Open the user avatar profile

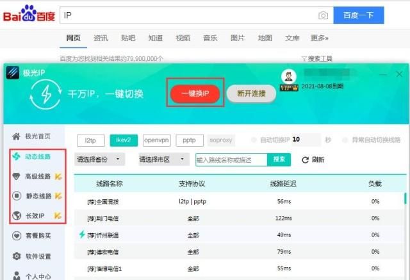(x=289, y=77)
